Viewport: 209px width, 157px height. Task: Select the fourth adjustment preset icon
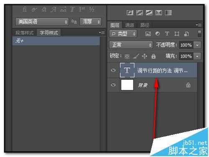[x=159, y=13]
